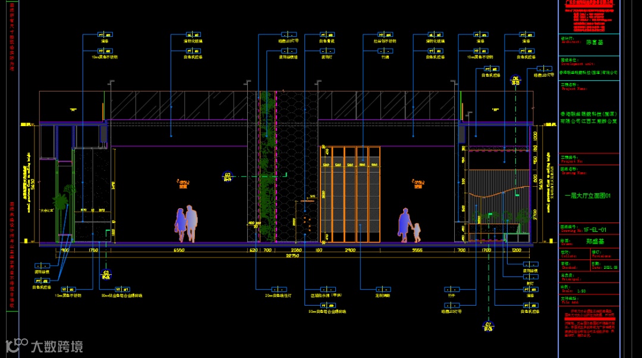Viewport: 642px width, 358px height.
Task: Select the 区域指示牌 label
Action: [326, 296]
